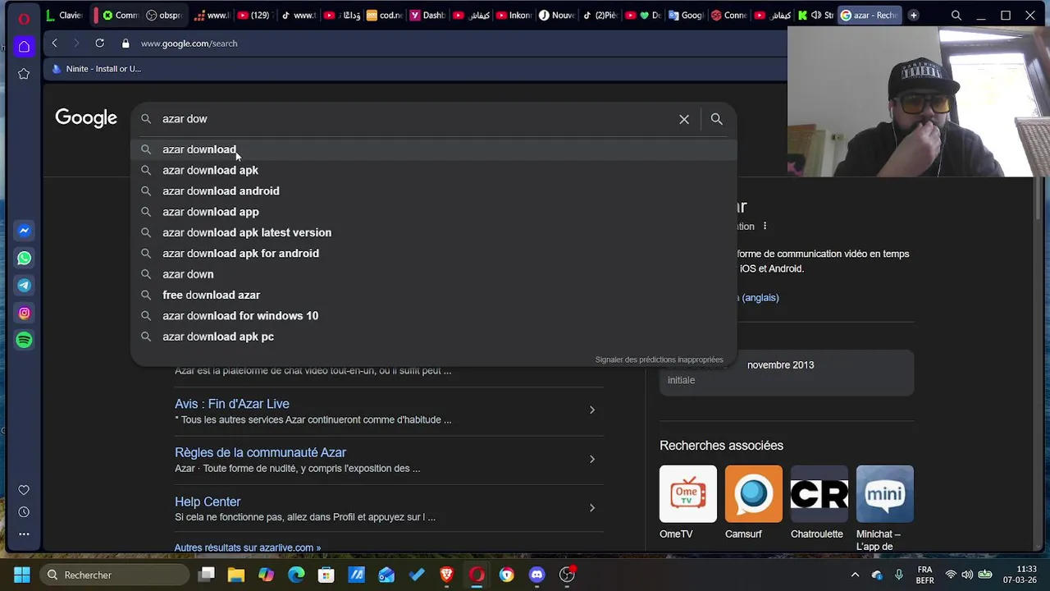The image size is (1050, 591).
Task: Open Brave browser from taskbar
Action: (446, 575)
